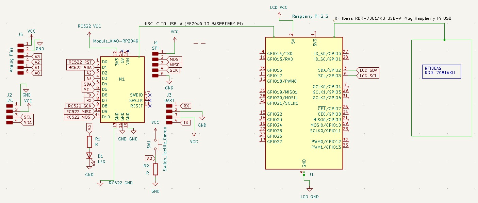Select the J1 reference near LCD GND
478x203 pixels.
pos(311,174)
